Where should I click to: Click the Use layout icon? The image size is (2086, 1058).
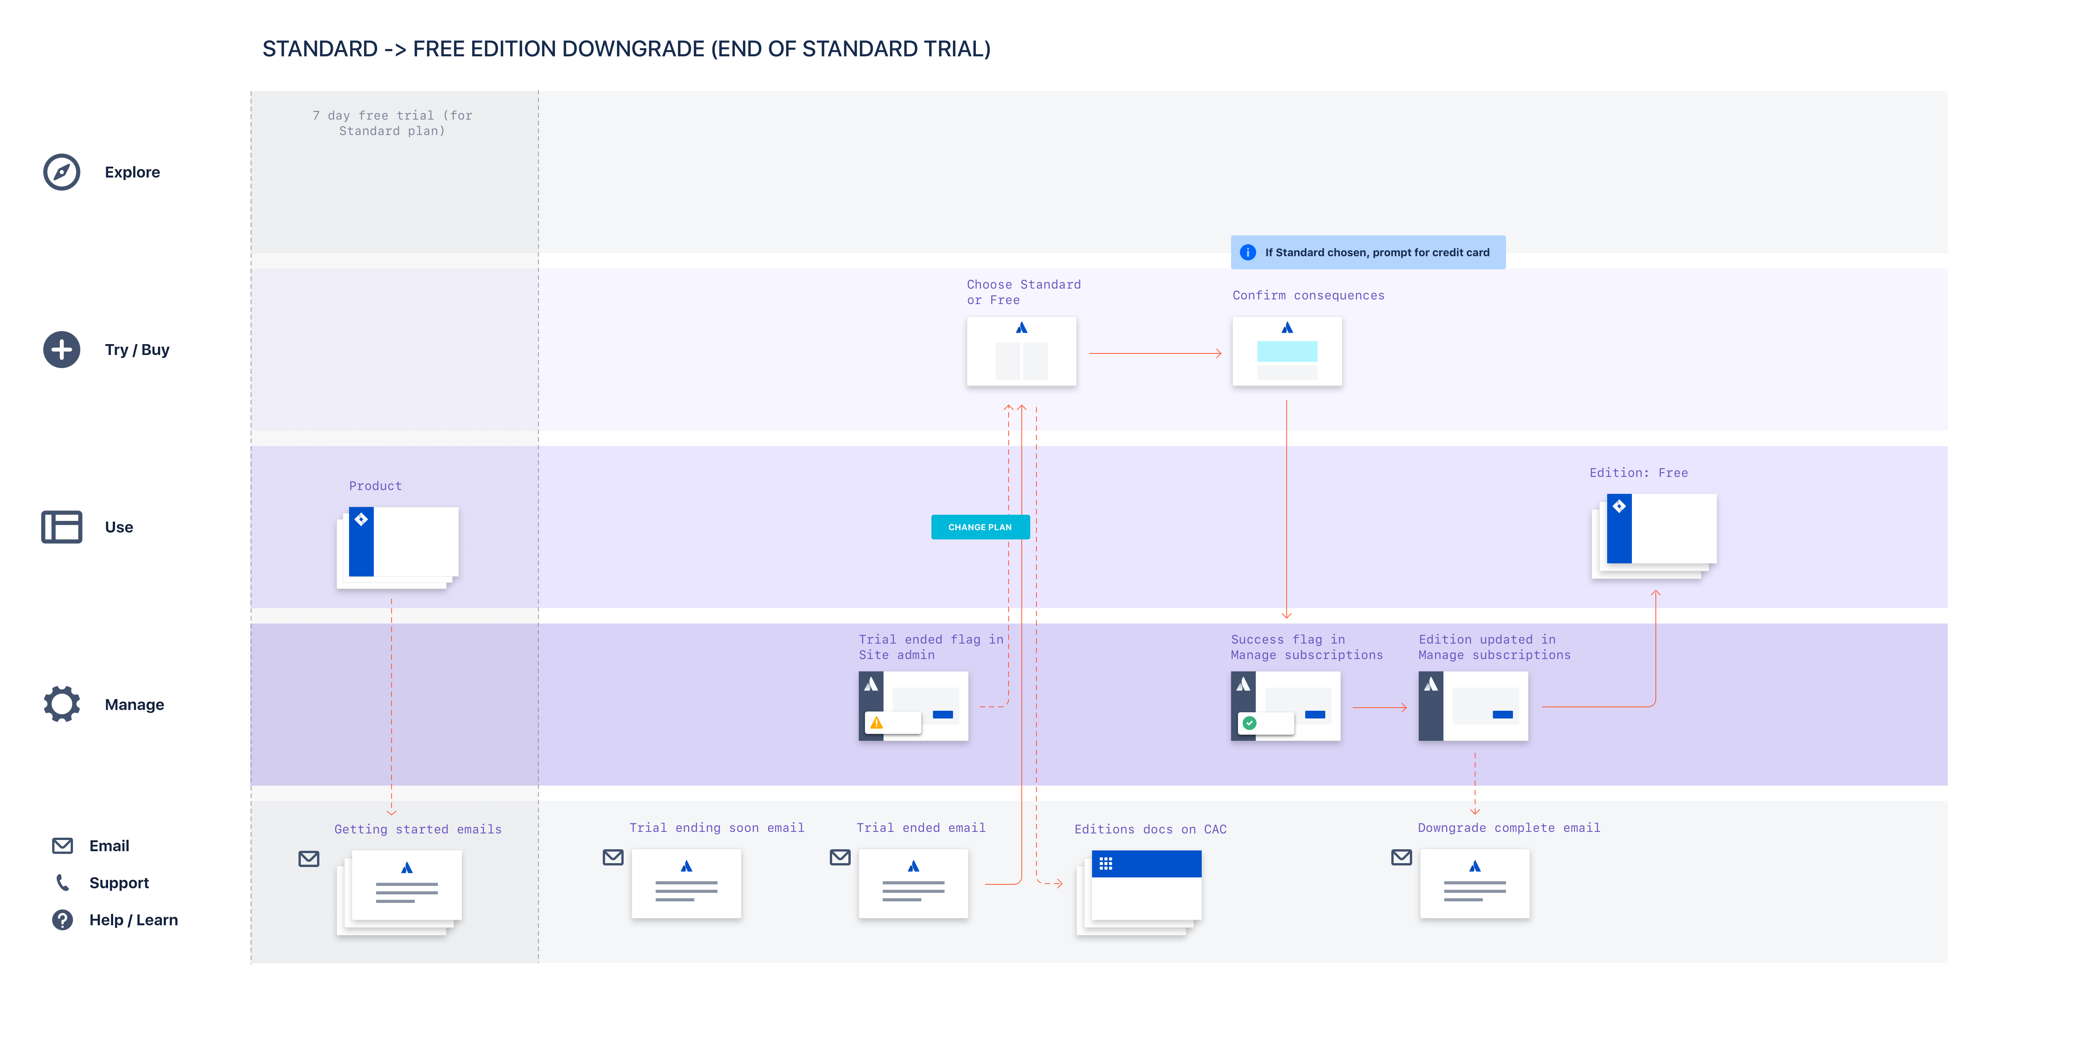click(61, 527)
